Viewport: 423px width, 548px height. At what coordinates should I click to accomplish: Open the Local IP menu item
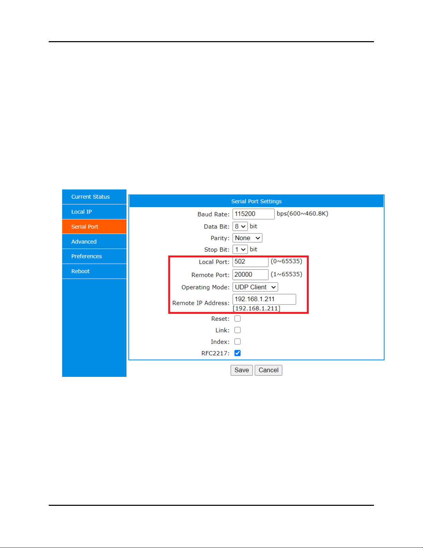pyautogui.click(x=94, y=212)
